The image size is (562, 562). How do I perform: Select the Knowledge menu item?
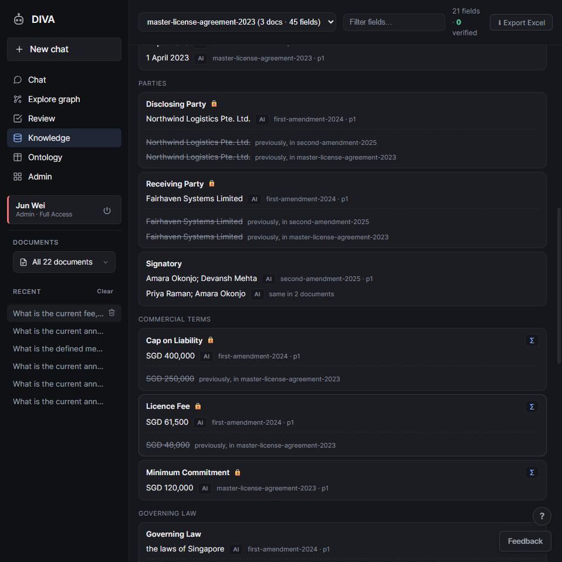(x=64, y=138)
